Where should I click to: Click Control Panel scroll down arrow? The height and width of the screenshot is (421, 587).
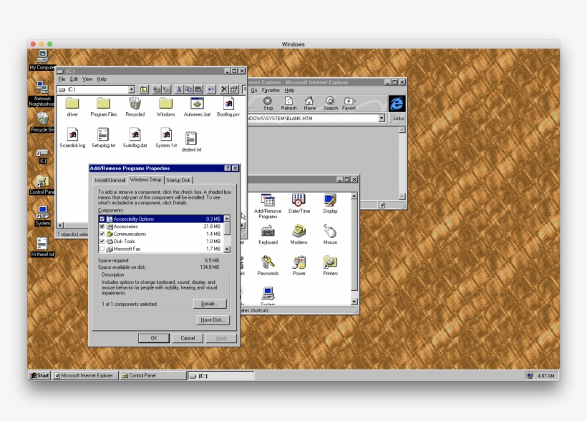pyautogui.click(x=354, y=302)
